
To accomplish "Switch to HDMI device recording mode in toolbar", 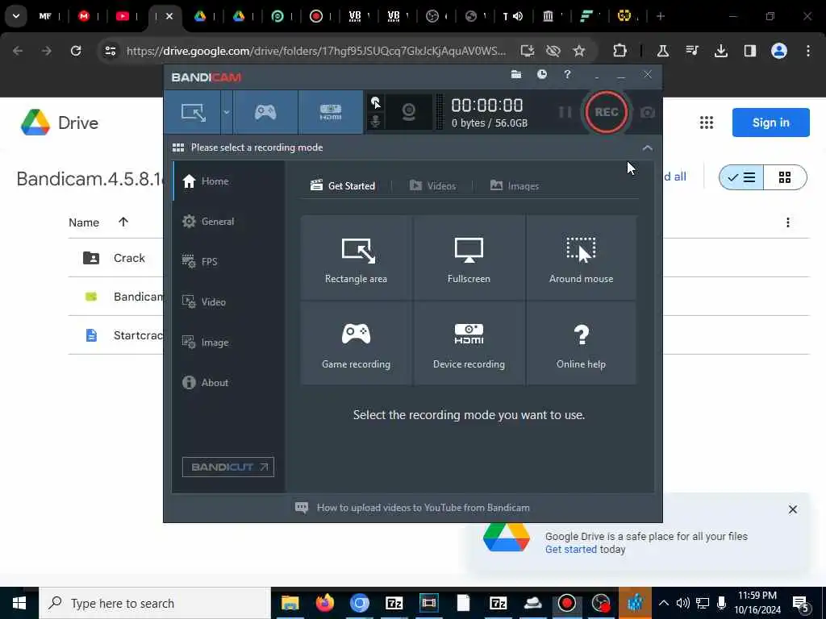I will [330, 112].
